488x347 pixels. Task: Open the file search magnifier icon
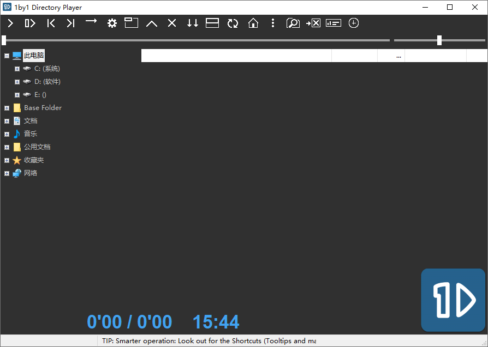click(x=293, y=23)
